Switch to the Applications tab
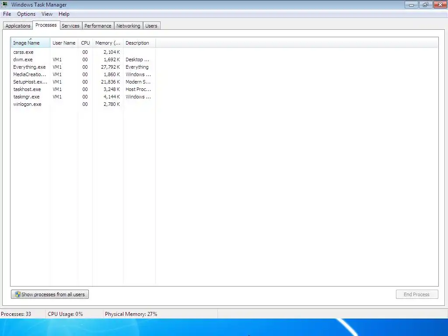This screenshot has height=336, width=448. pyautogui.click(x=17, y=26)
